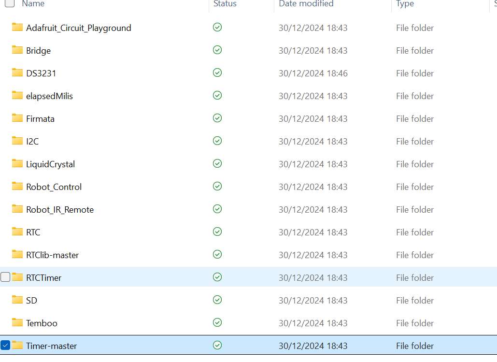Click the LiquidCrystal folder icon
This screenshot has width=497, height=362.
pyautogui.click(x=17, y=164)
